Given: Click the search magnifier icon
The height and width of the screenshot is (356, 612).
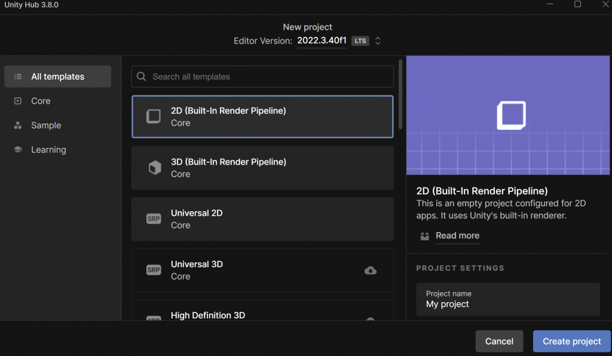Looking at the screenshot, I should (141, 76).
